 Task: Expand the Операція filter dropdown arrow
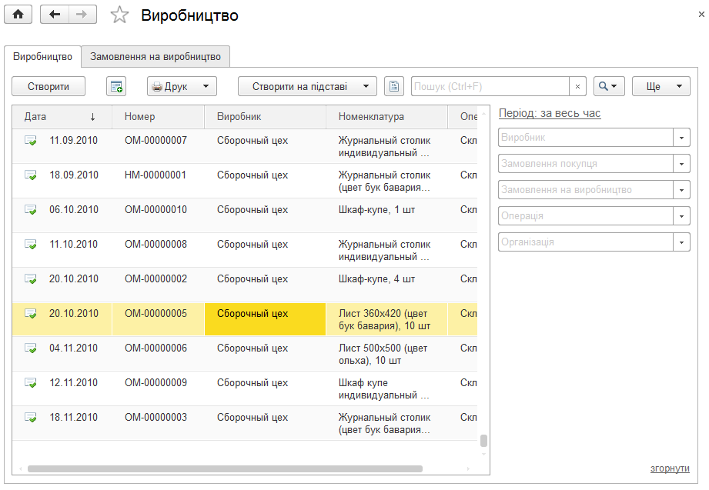pyautogui.click(x=681, y=216)
